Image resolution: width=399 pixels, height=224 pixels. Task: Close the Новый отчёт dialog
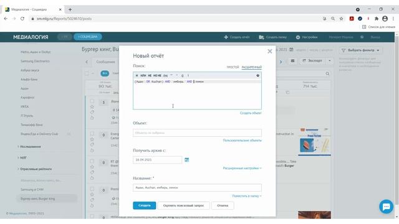(270, 51)
